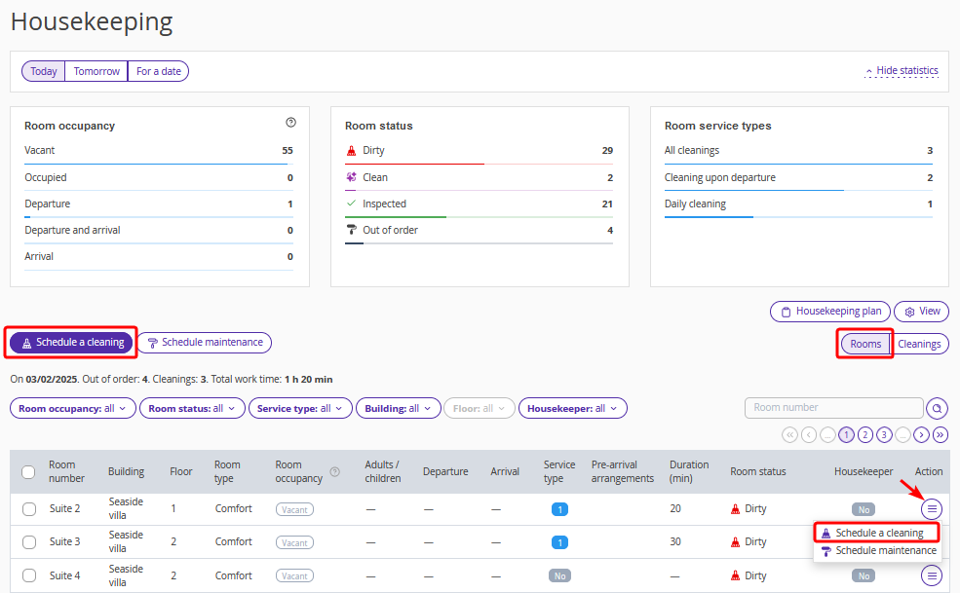Switch to the Cleanings tab
Screen dimensions: 960x593
coord(919,344)
